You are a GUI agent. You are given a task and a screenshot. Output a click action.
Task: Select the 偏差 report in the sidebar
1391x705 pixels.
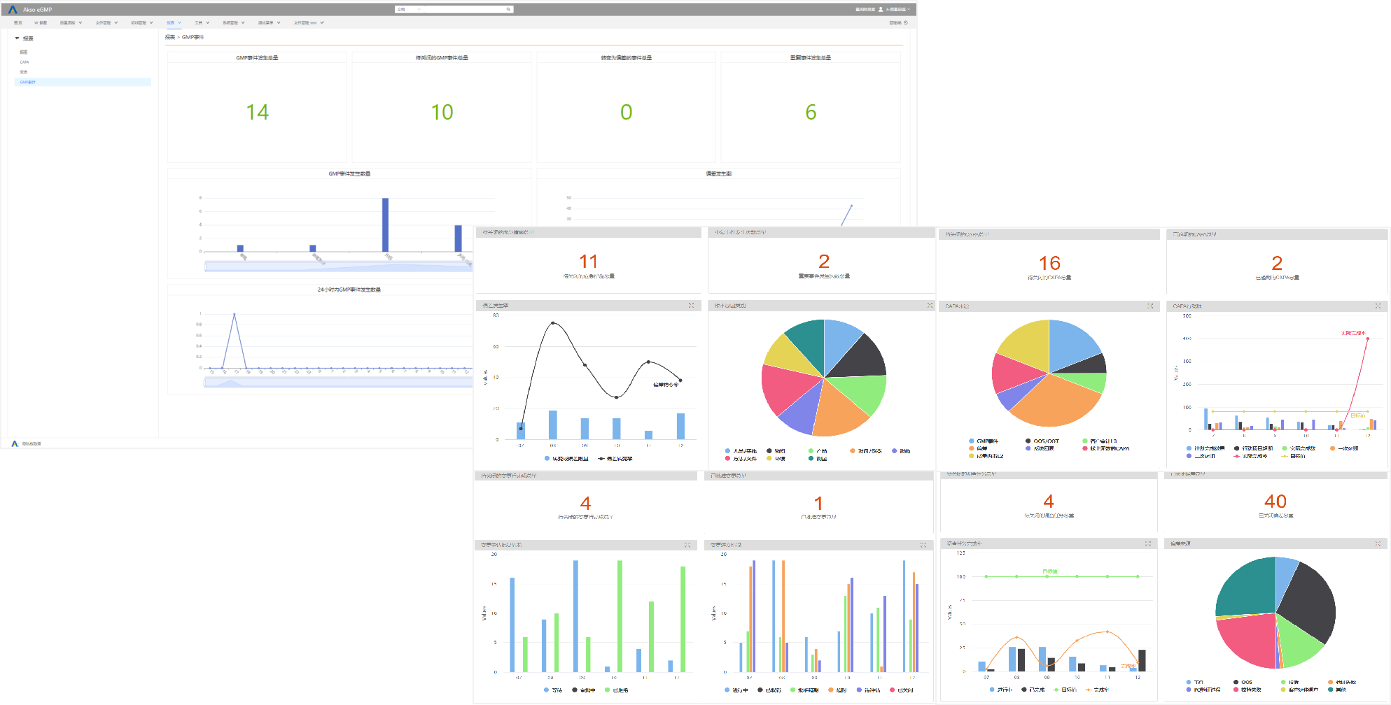coord(24,52)
